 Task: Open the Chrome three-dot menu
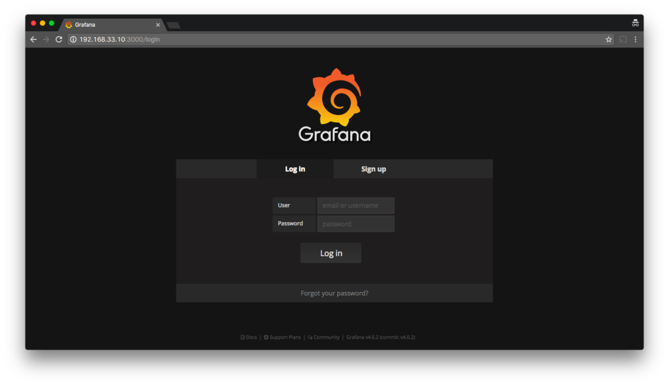635,39
